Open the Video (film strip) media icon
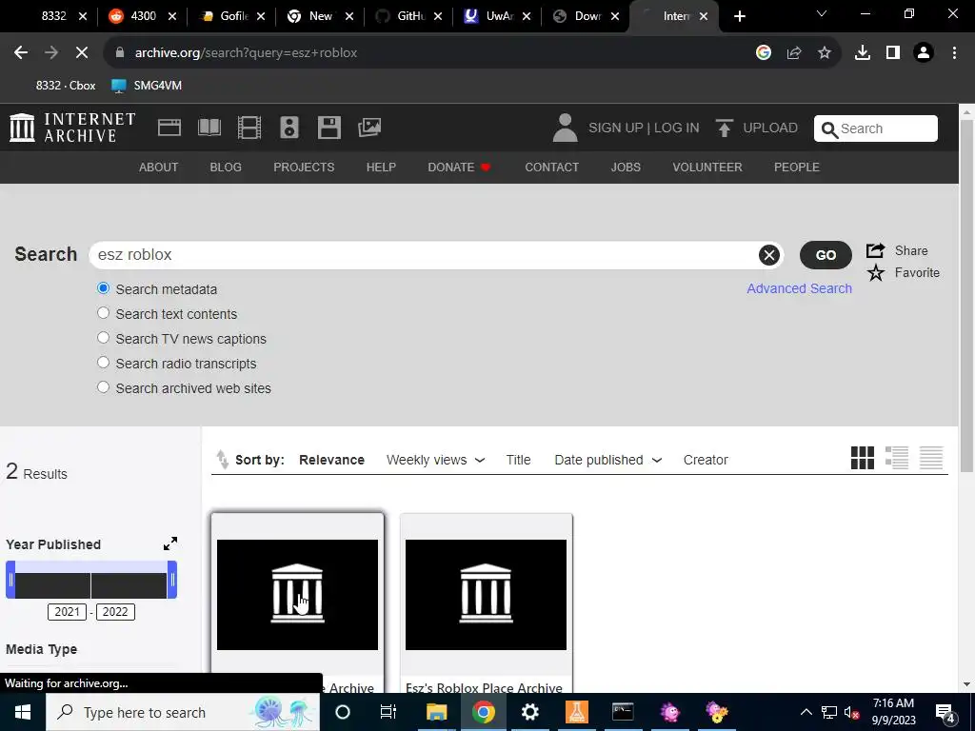Image resolution: width=975 pixels, height=731 pixels. (x=249, y=128)
